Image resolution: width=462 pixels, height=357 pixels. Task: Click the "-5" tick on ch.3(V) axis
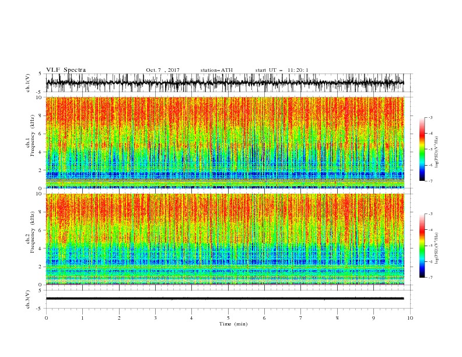click(x=40, y=309)
